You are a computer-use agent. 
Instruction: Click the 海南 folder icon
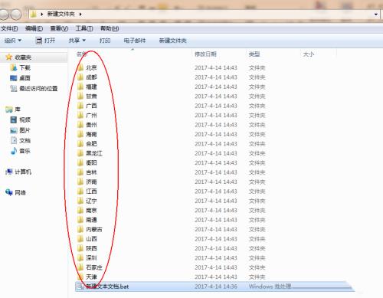[80, 134]
